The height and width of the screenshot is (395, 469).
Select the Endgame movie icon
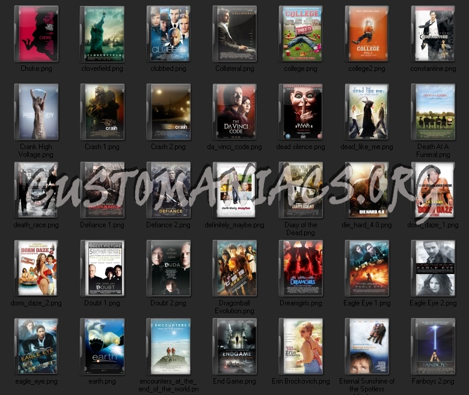click(234, 346)
